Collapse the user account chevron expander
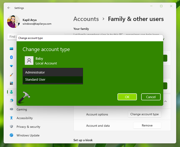Image resolution: width=180 pixels, height=147 pixels. click(165, 101)
